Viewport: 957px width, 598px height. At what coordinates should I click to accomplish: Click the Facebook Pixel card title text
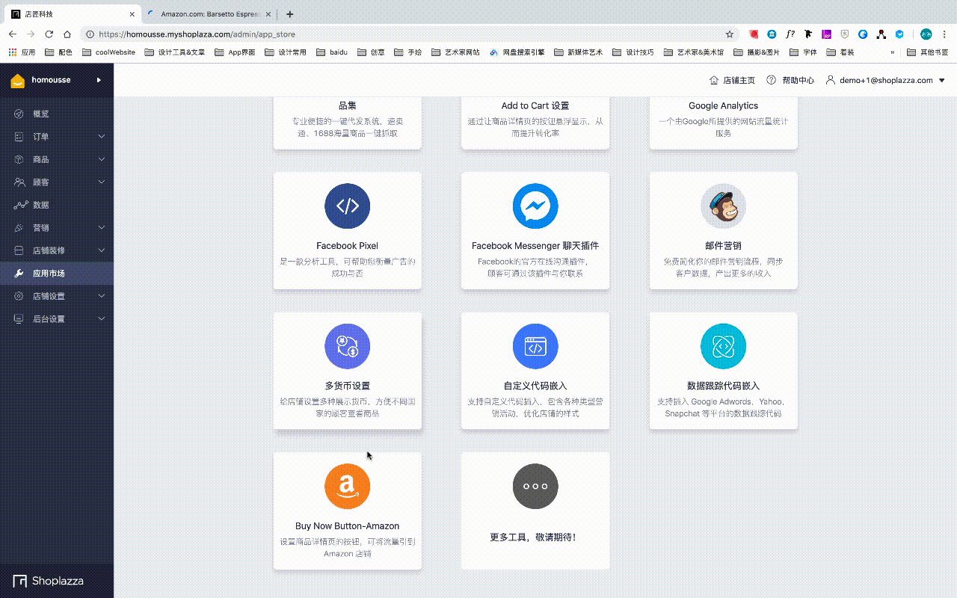[347, 246]
